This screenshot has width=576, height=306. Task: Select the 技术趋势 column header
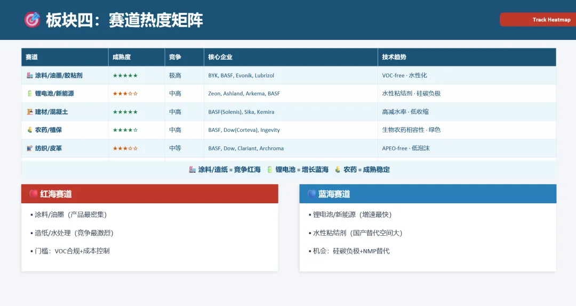(x=467, y=57)
